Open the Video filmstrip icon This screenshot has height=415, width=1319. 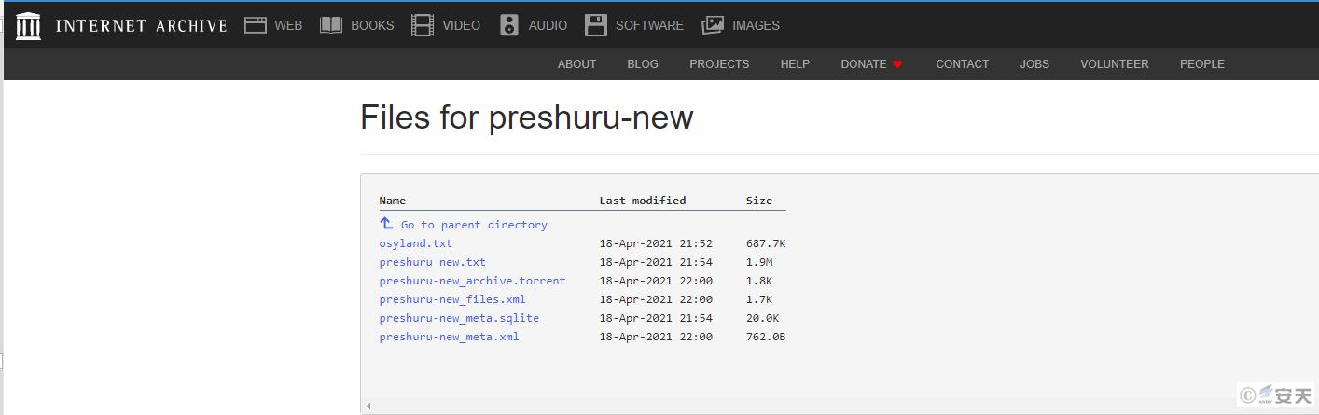pyautogui.click(x=423, y=25)
